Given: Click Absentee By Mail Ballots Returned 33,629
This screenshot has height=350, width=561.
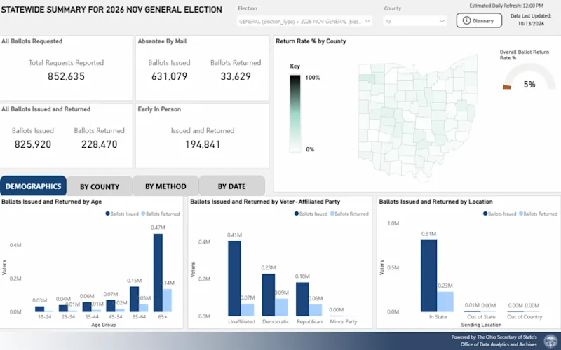Looking at the screenshot, I should coord(236,76).
